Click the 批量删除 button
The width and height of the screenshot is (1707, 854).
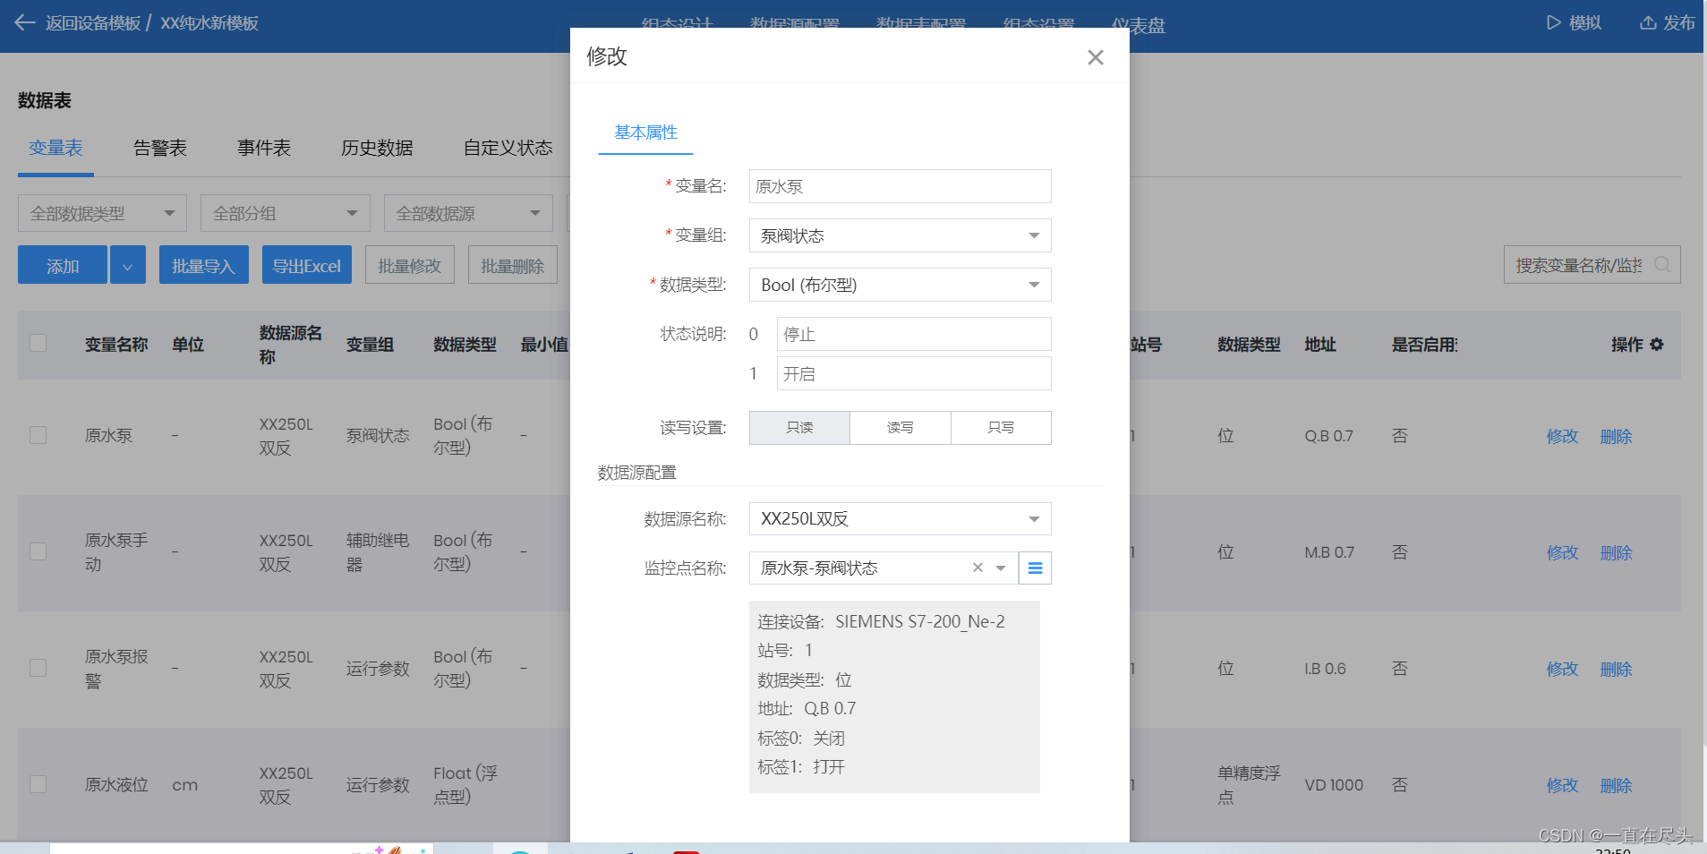point(512,266)
